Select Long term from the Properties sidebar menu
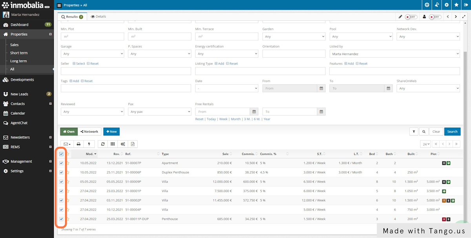This screenshot has width=471, height=238. [x=19, y=61]
